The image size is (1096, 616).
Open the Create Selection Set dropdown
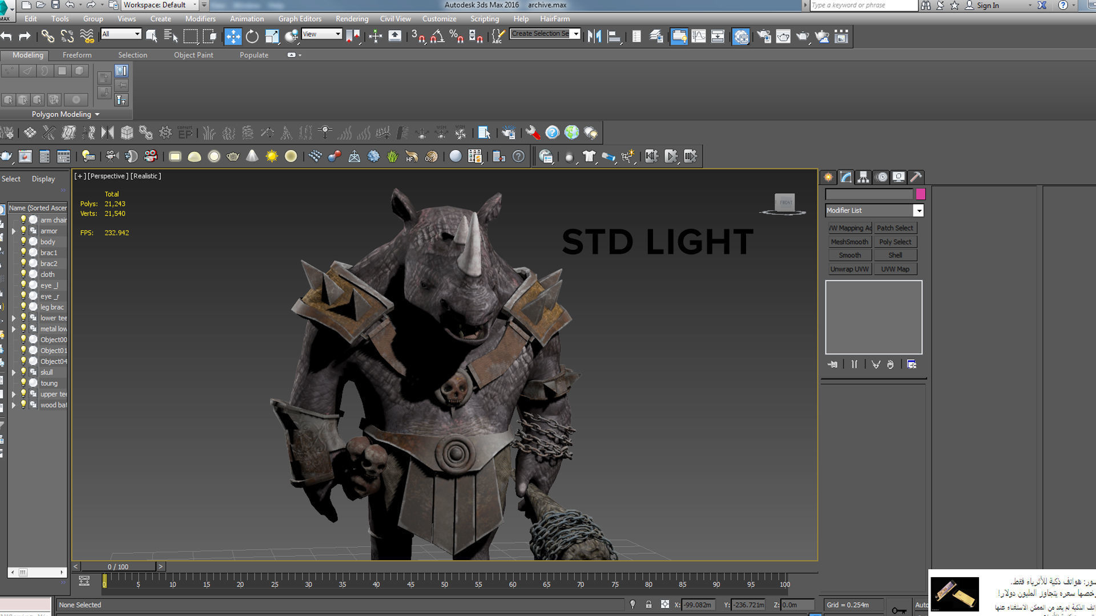(x=545, y=34)
